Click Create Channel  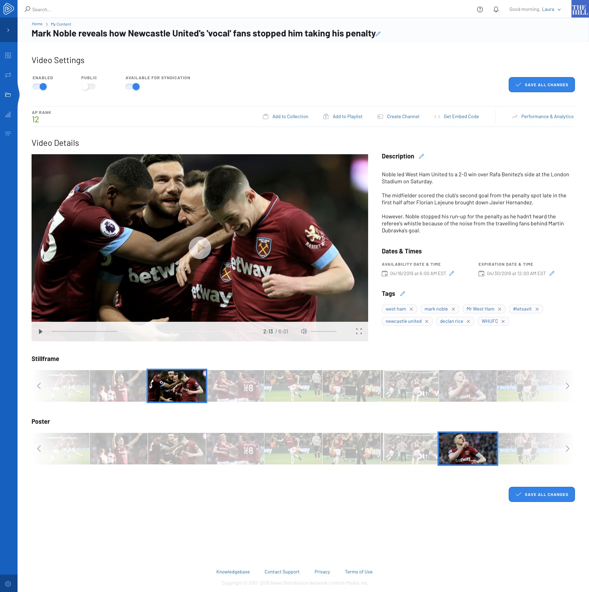(398, 117)
